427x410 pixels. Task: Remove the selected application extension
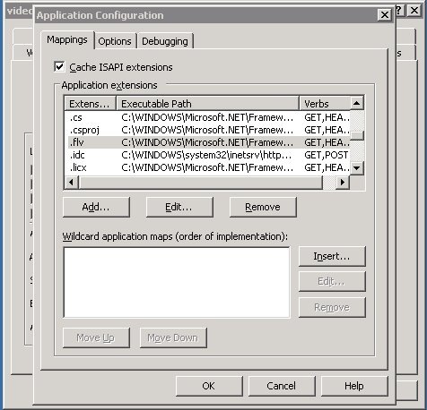[263, 207]
